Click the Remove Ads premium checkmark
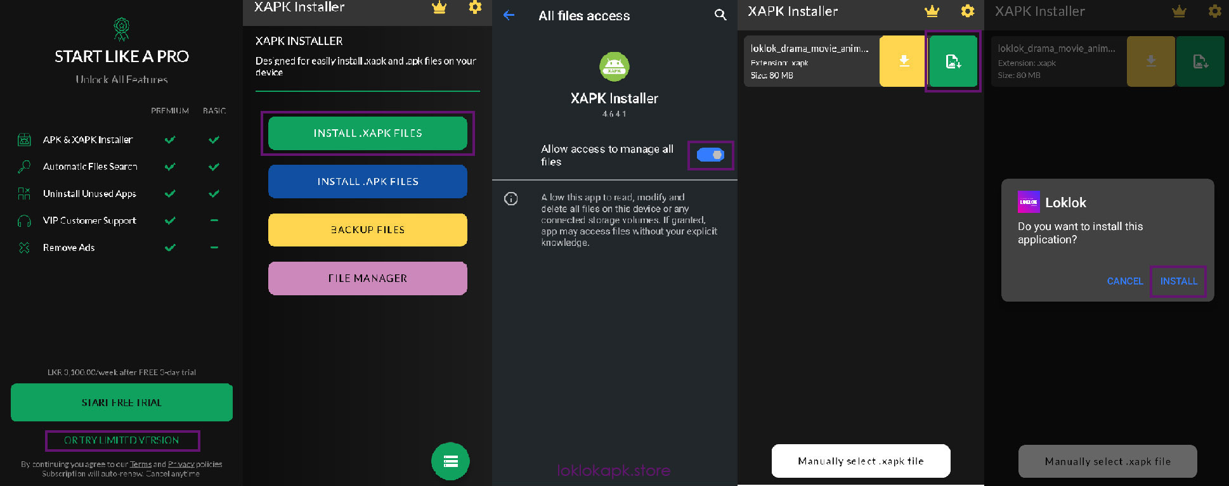Screen dimensions: 1229x486 tap(170, 248)
